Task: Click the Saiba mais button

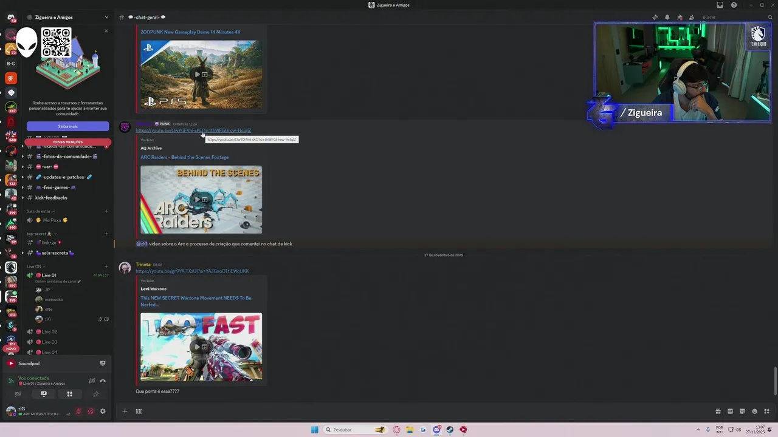Action: tap(67, 126)
